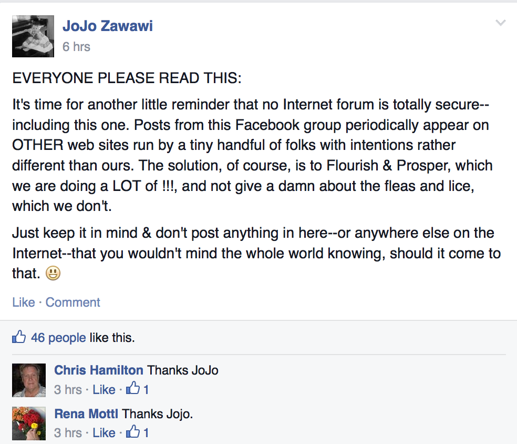Like Rena Mottl's comment
Image resolution: width=517 pixels, height=444 pixels.
coord(104,433)
